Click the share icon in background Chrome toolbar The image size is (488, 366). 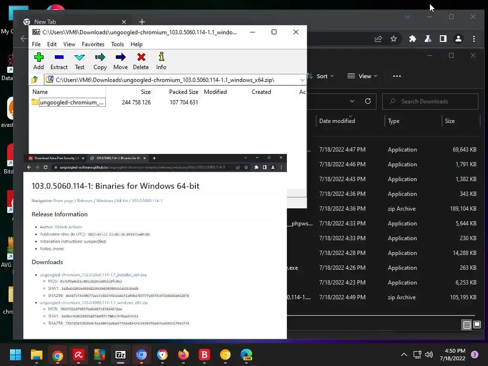pyautogui.click(x=378, y=39)
